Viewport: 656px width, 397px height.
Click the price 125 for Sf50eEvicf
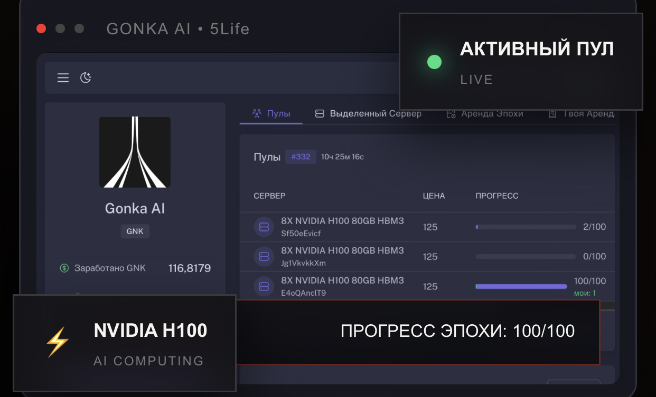pos(430,227)
